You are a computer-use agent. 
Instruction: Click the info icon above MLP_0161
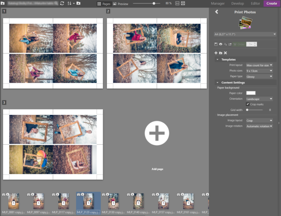coord(183,195)
